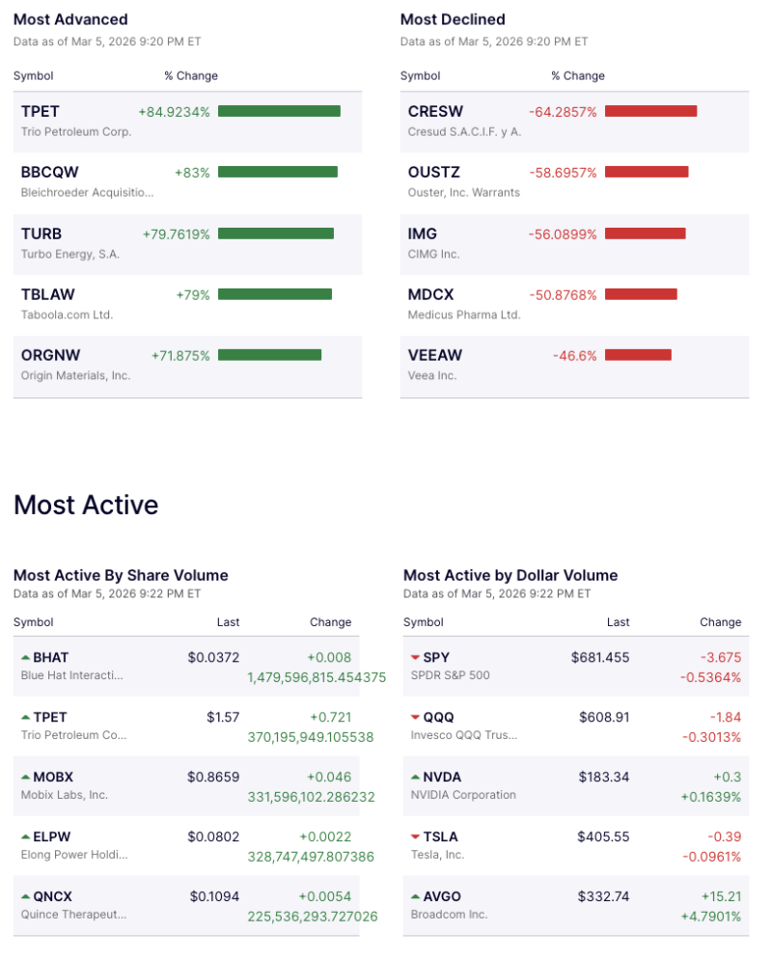The width and height of the screenshot is (772, 960).
Task: Select VEEAW in the Most Declined list
Action: pos(436,355)
